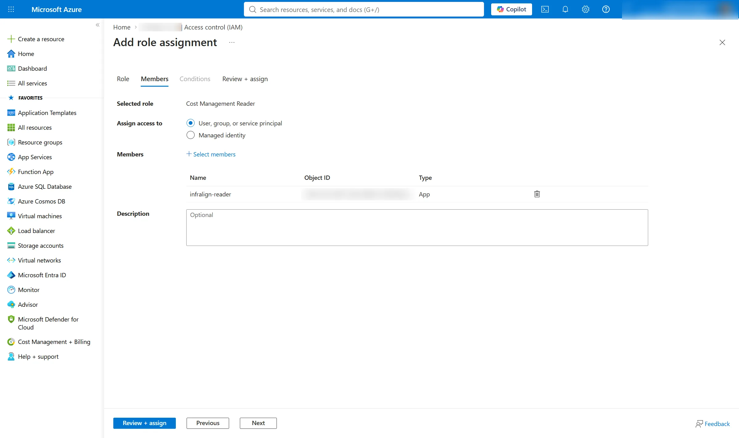Select Managed identity radio option
This screenshot has height=438, width=739.
coord(191,135)
